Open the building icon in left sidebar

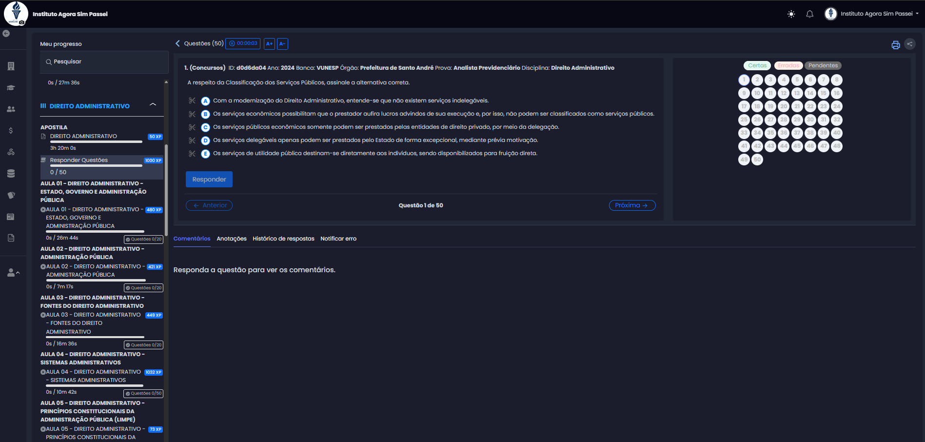click(x=11, y=66)
